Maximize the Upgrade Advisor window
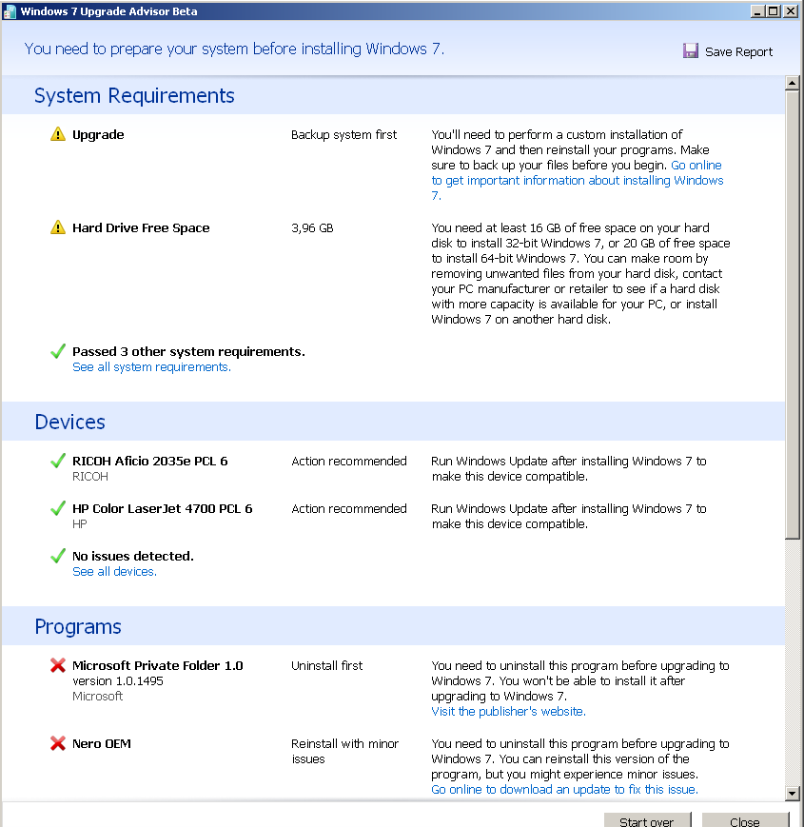The image size is (804, 827). pyautogui.click(x=774, y=11)
